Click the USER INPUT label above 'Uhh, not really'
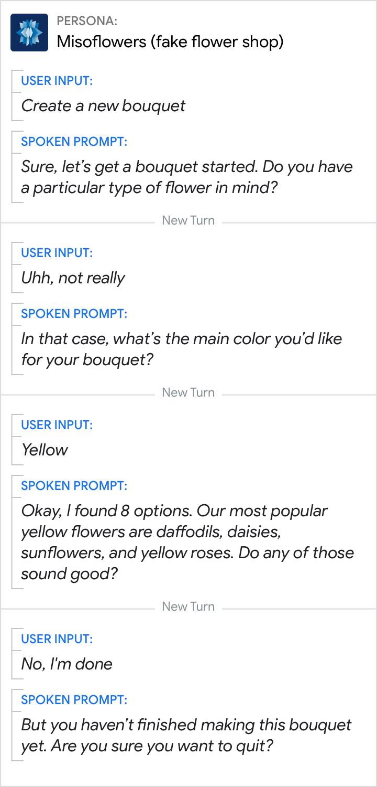Viewport: 377px width, 787px height. [x=57, y=253]
